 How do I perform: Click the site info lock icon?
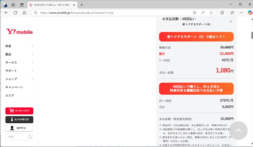[x=36, y=13]
